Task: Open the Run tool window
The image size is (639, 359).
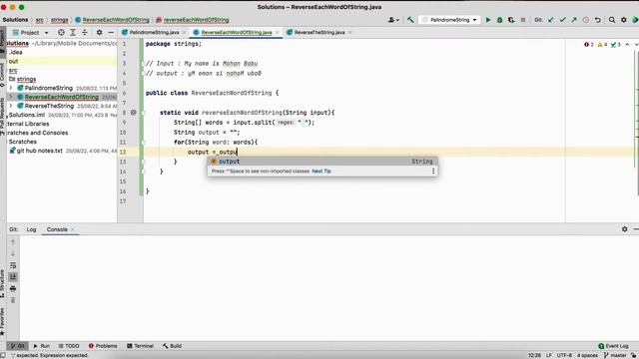Action: (x=41, y=346)
